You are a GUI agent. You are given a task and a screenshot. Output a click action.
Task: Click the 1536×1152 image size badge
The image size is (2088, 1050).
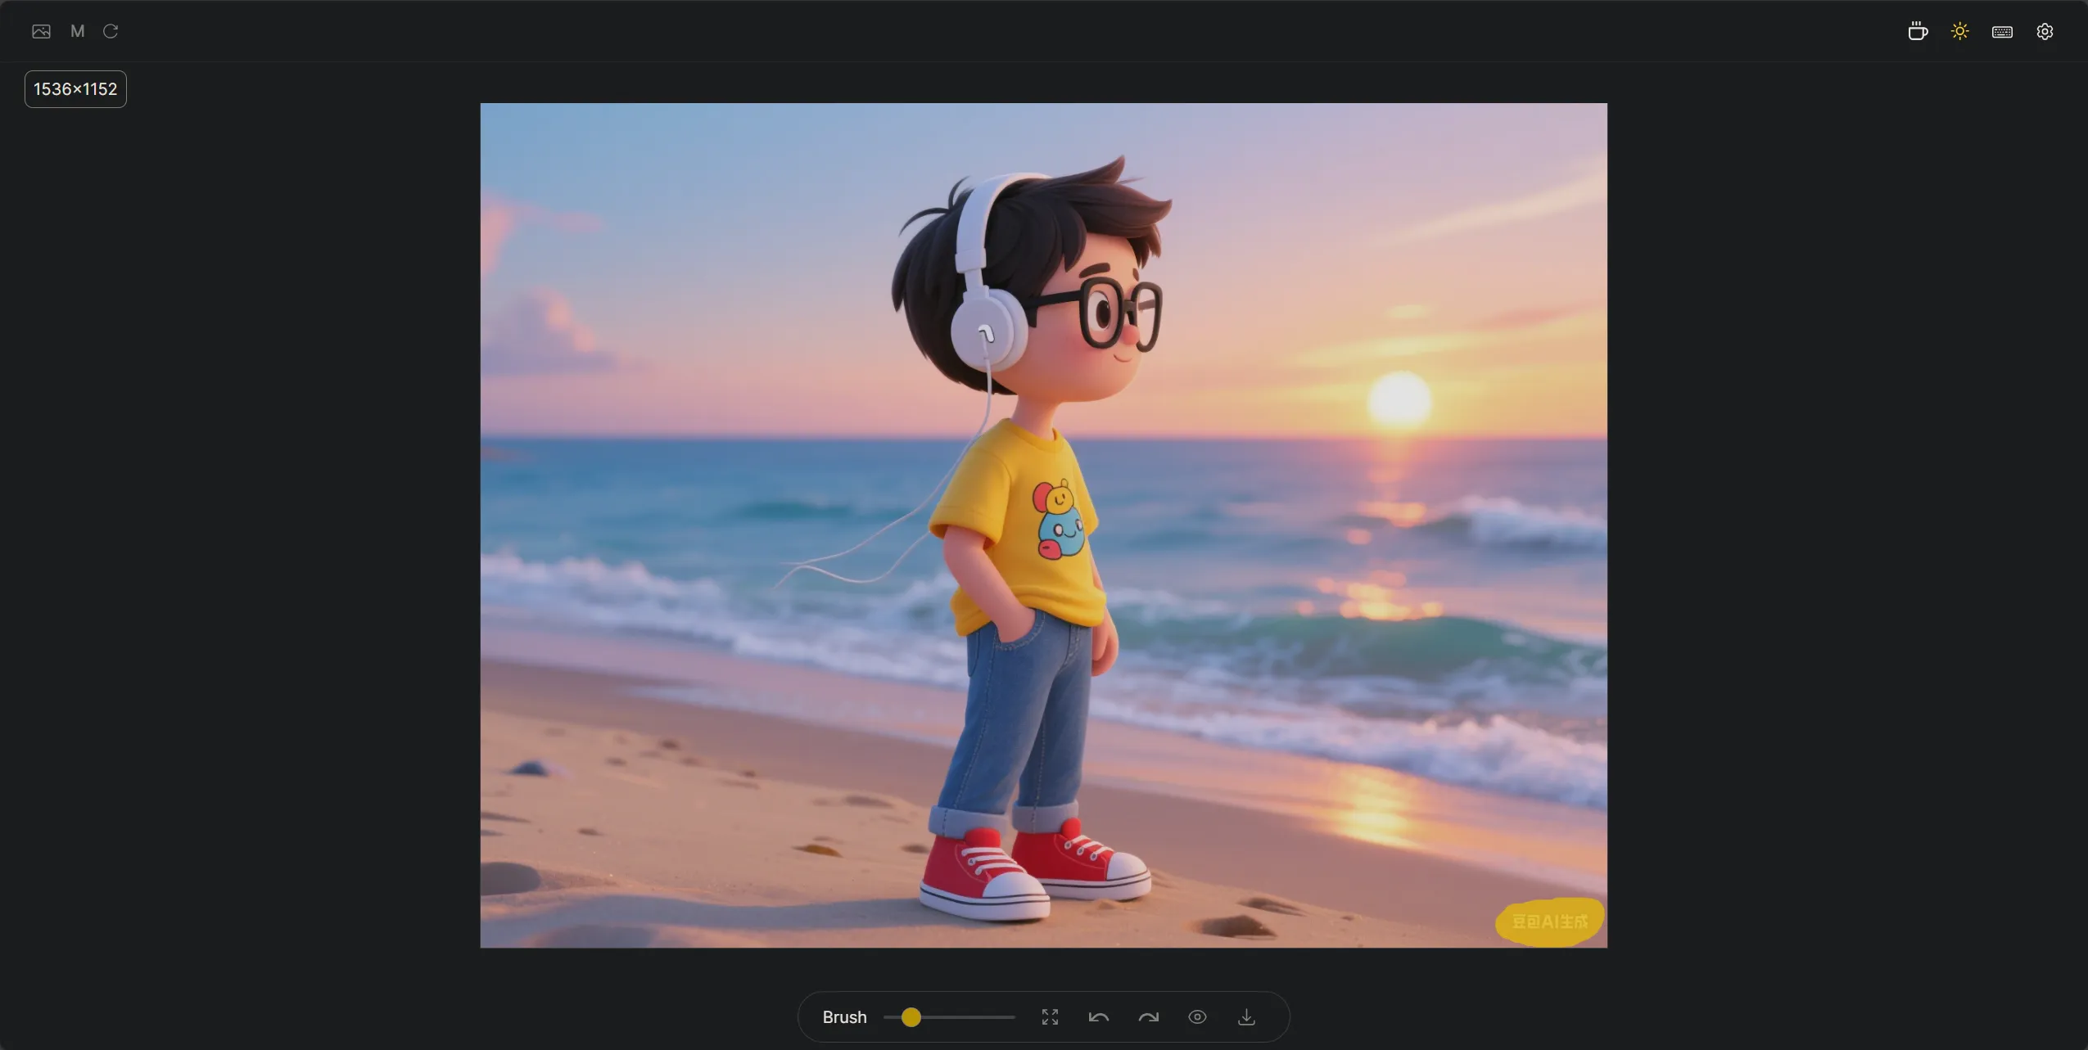point(75,89)
